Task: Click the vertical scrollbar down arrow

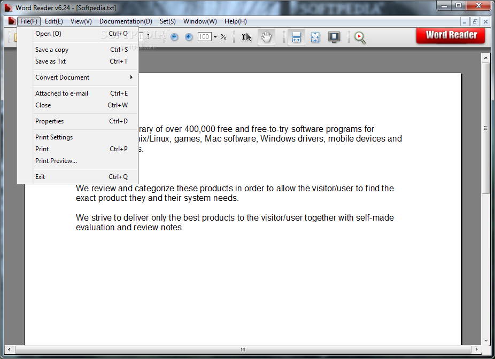Action: 485,341
